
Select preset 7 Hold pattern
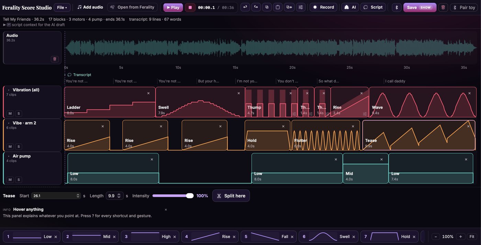389,237
